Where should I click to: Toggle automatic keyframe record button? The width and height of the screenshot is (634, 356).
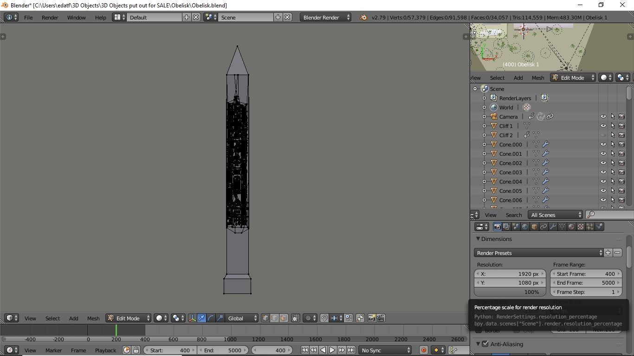point(423,350)
